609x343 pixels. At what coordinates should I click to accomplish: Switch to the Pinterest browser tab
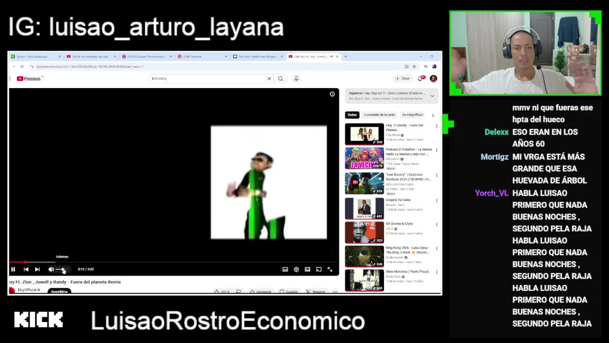pyautogui.click(x=201, y=57)
